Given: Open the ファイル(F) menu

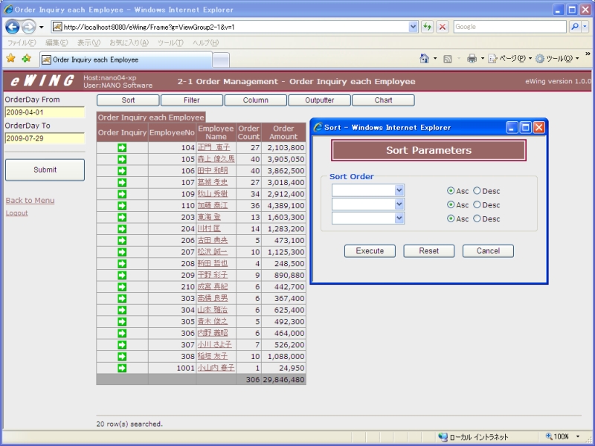Looking at the screenshot, I should pos(22,43).
